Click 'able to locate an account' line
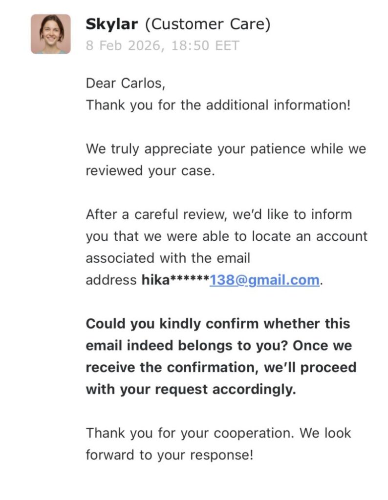This screenshot has height=500, width=388. coord(226,236)
